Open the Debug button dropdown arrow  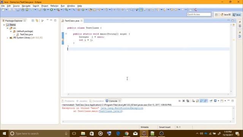click(48, 10)
